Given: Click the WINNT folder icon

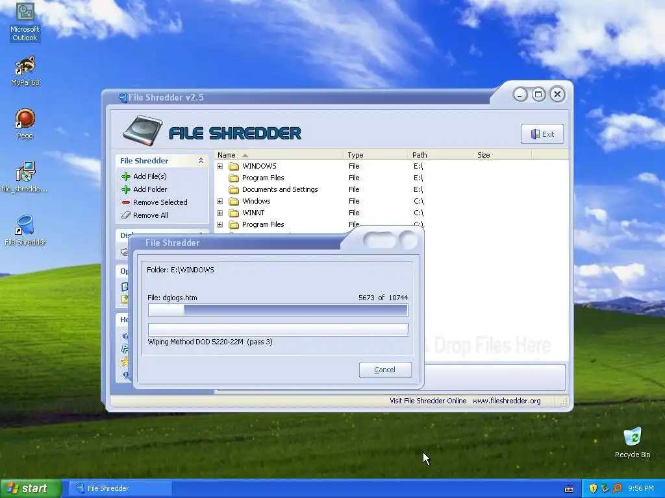Looking at the screenshot, I should [234, 213].
